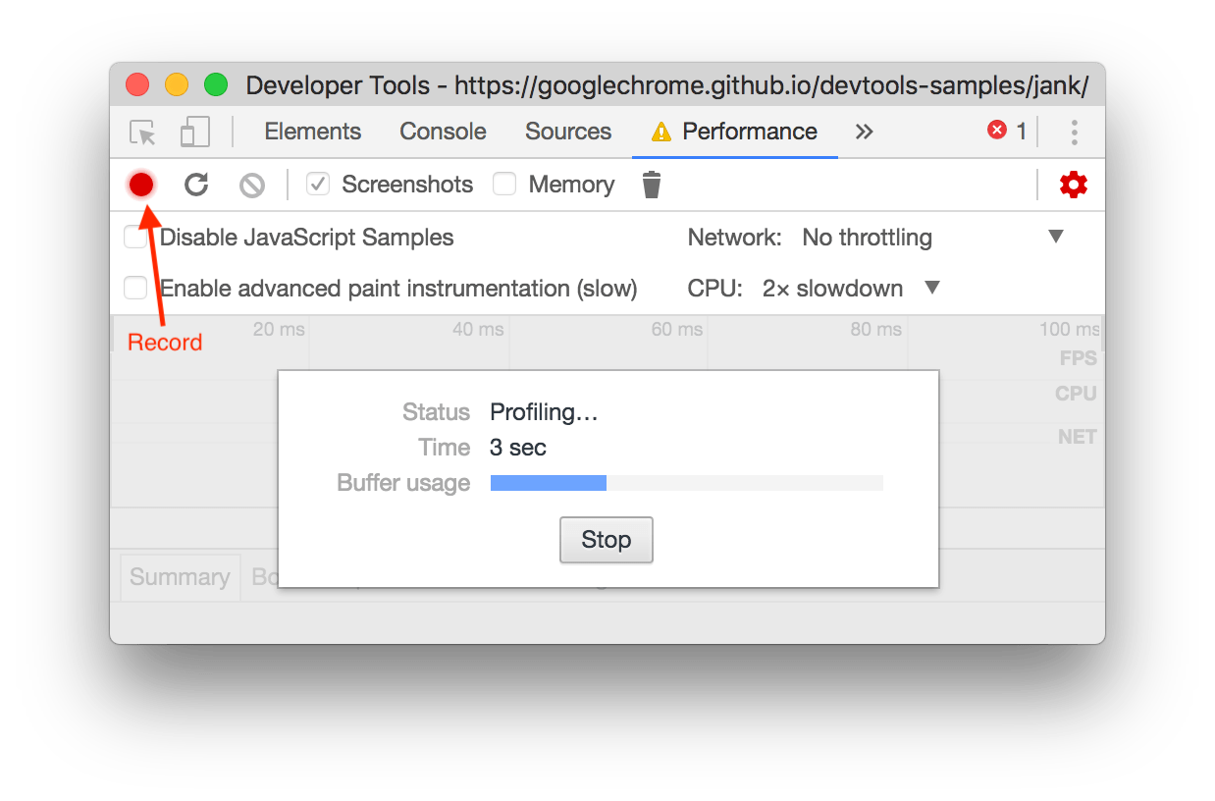Click the clear recording icon
The height and width of the screenshot is (801, 1215).
click(x=252, y=185)
